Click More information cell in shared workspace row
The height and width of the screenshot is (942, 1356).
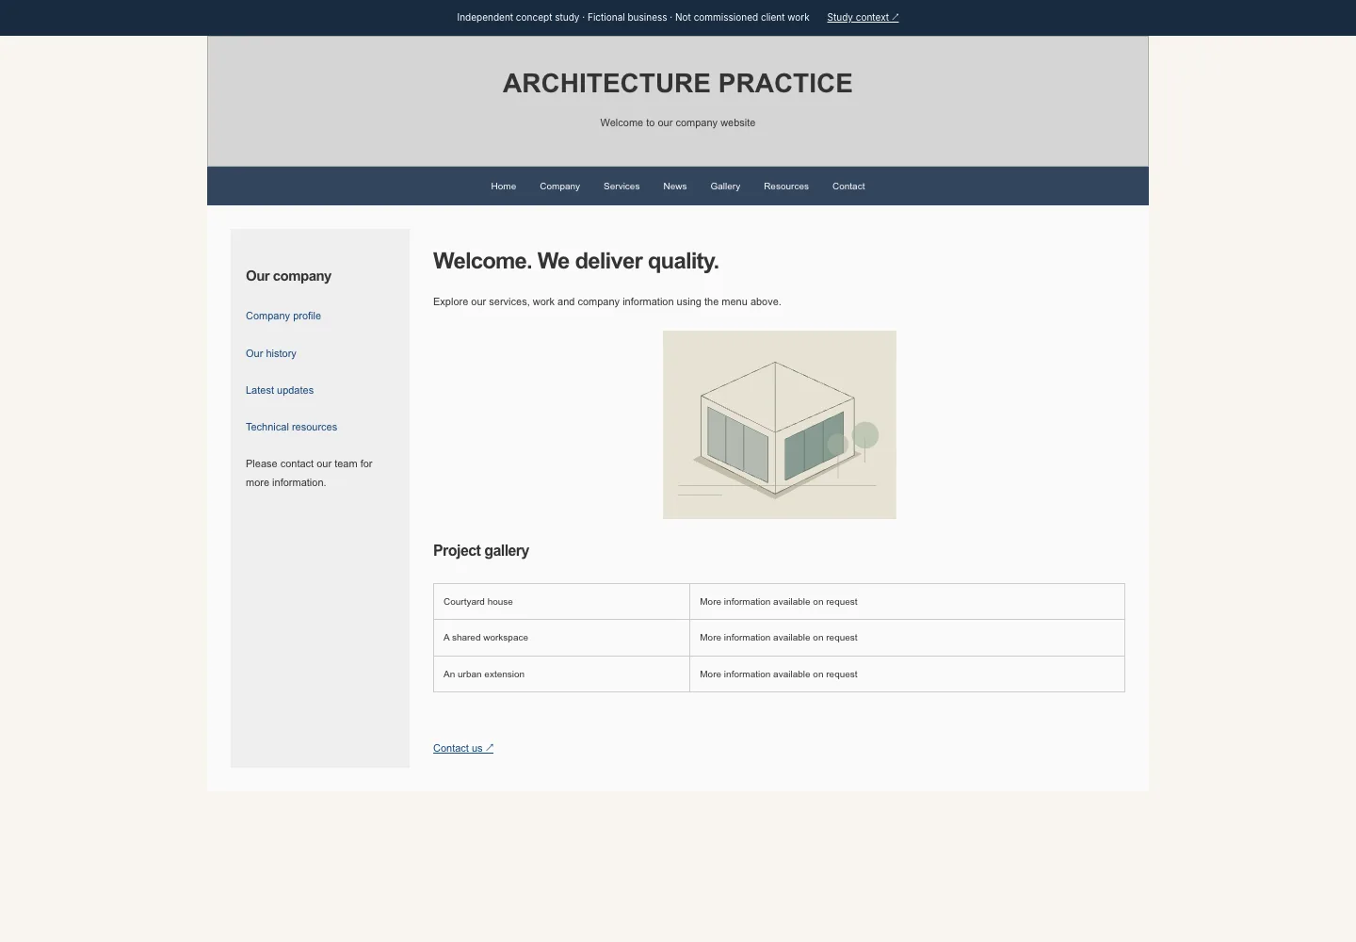click(x=907, y=638)
